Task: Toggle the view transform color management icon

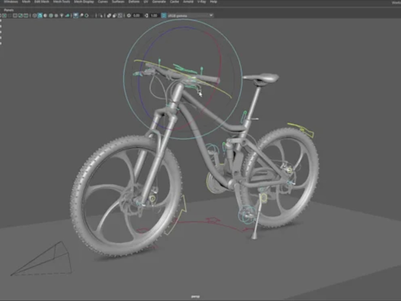Action: click(x=164, y=16)
